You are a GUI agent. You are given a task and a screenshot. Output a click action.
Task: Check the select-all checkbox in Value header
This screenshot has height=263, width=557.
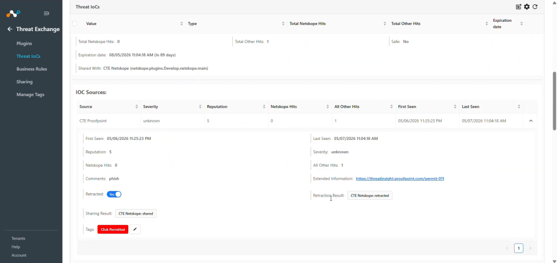point(75,24)
